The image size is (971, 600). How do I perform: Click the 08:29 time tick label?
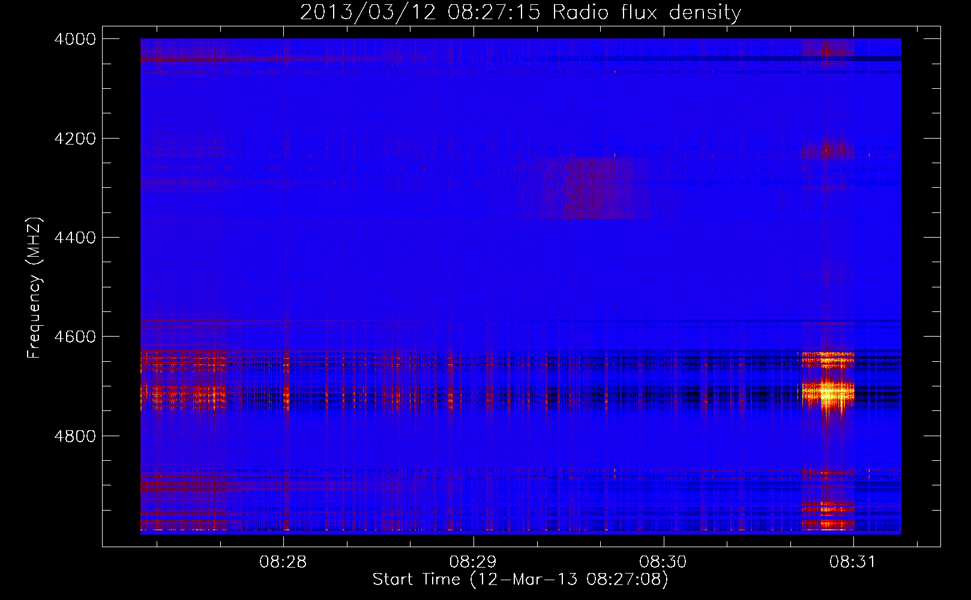[473, 562]
